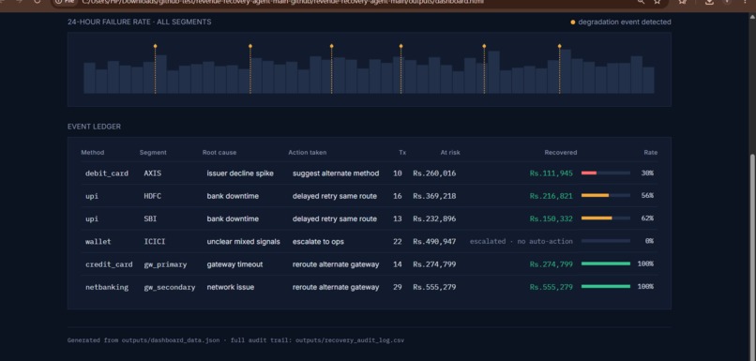756x361 pixels.
Task: Select the credit_card method cell
Action: click(x=109, y=264)
